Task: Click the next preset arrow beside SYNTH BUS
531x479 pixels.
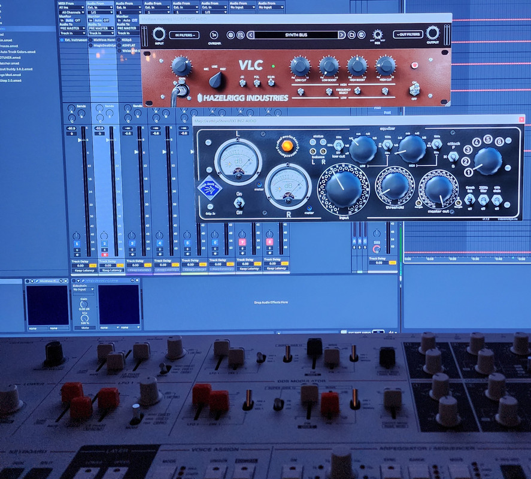Action: [341, 35]
